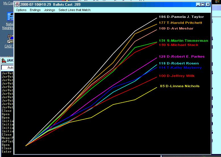Click the Auto text field in JAVA console
Viewport: 221px width, 157px height.
[8, 68]
